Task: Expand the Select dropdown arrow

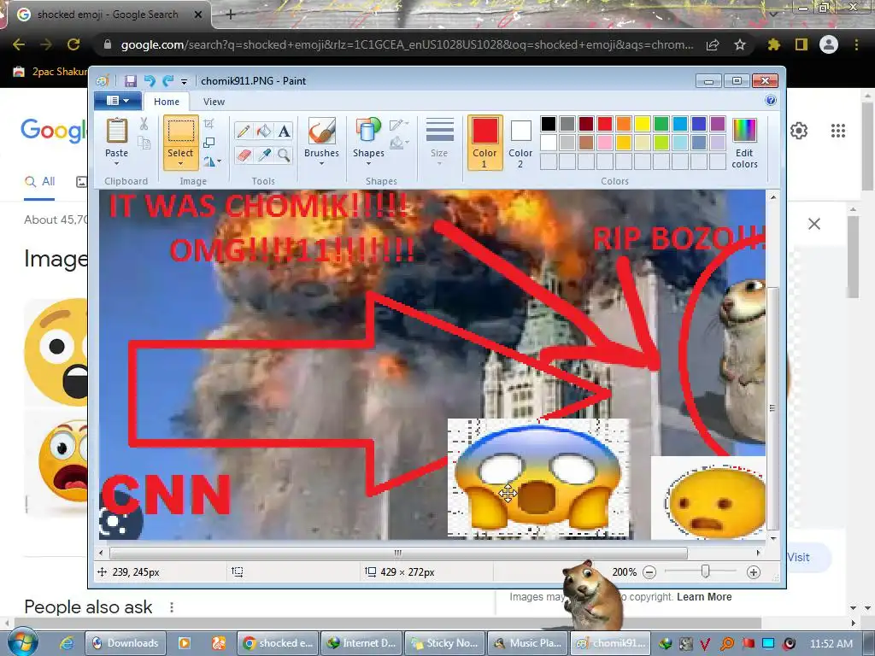Action: point(181,164)
